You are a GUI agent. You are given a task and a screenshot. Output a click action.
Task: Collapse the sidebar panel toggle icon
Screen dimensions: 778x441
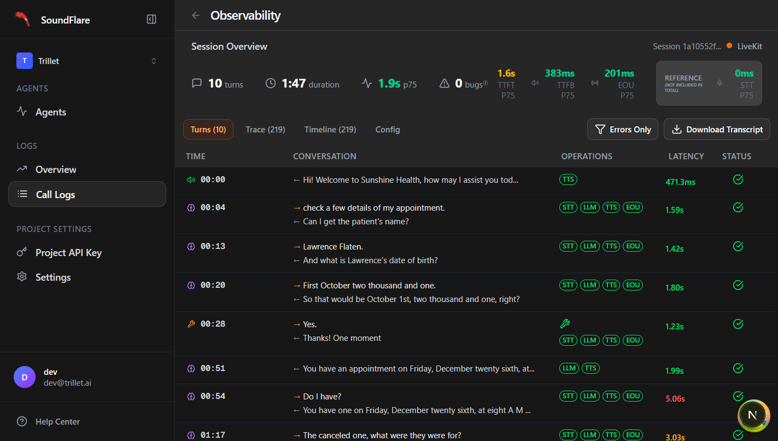151,20
